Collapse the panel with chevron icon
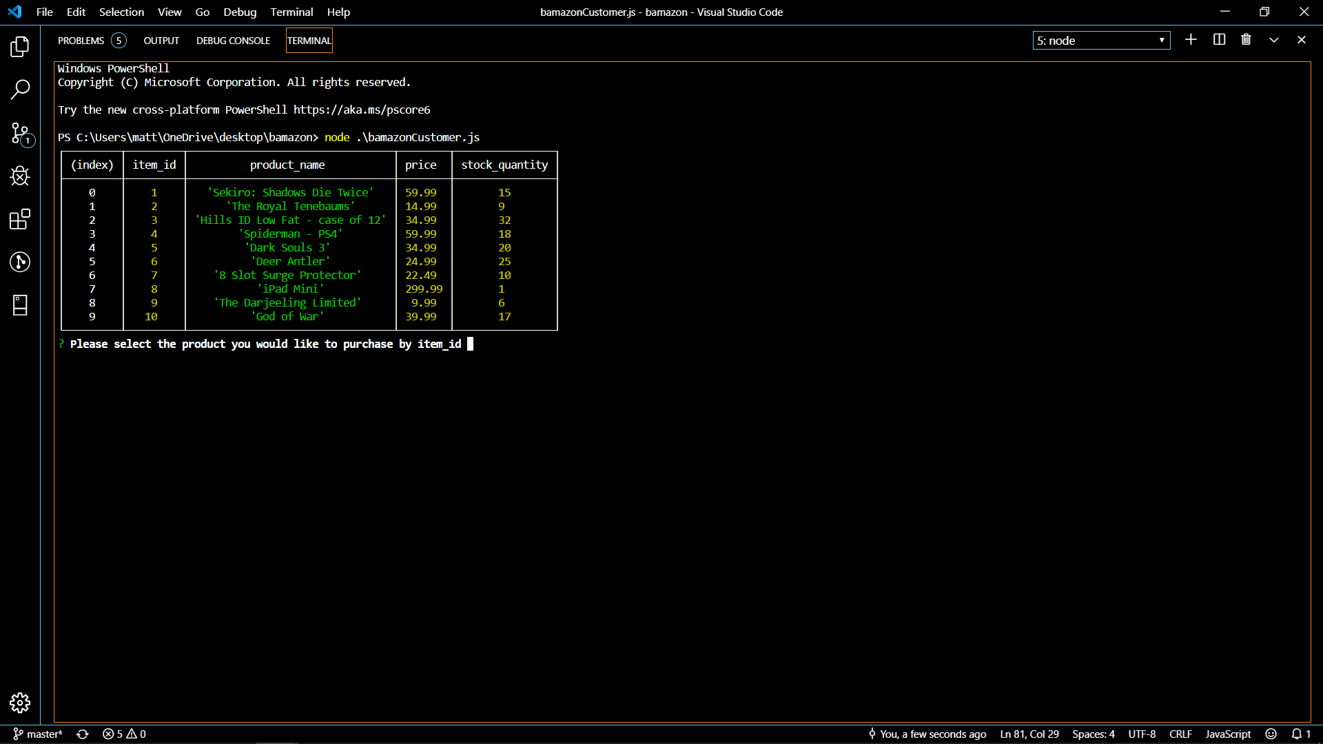1323x744 pixels. point(1274,40)
